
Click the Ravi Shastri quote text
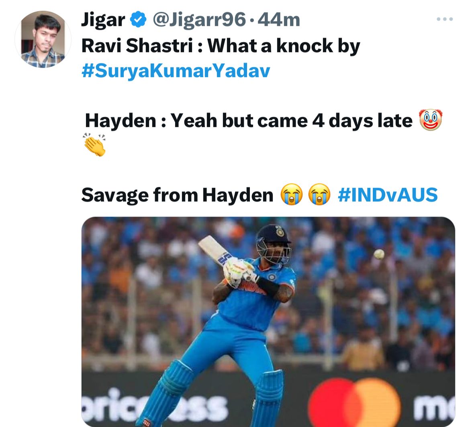pyautogui.click(x=221, y=45)
